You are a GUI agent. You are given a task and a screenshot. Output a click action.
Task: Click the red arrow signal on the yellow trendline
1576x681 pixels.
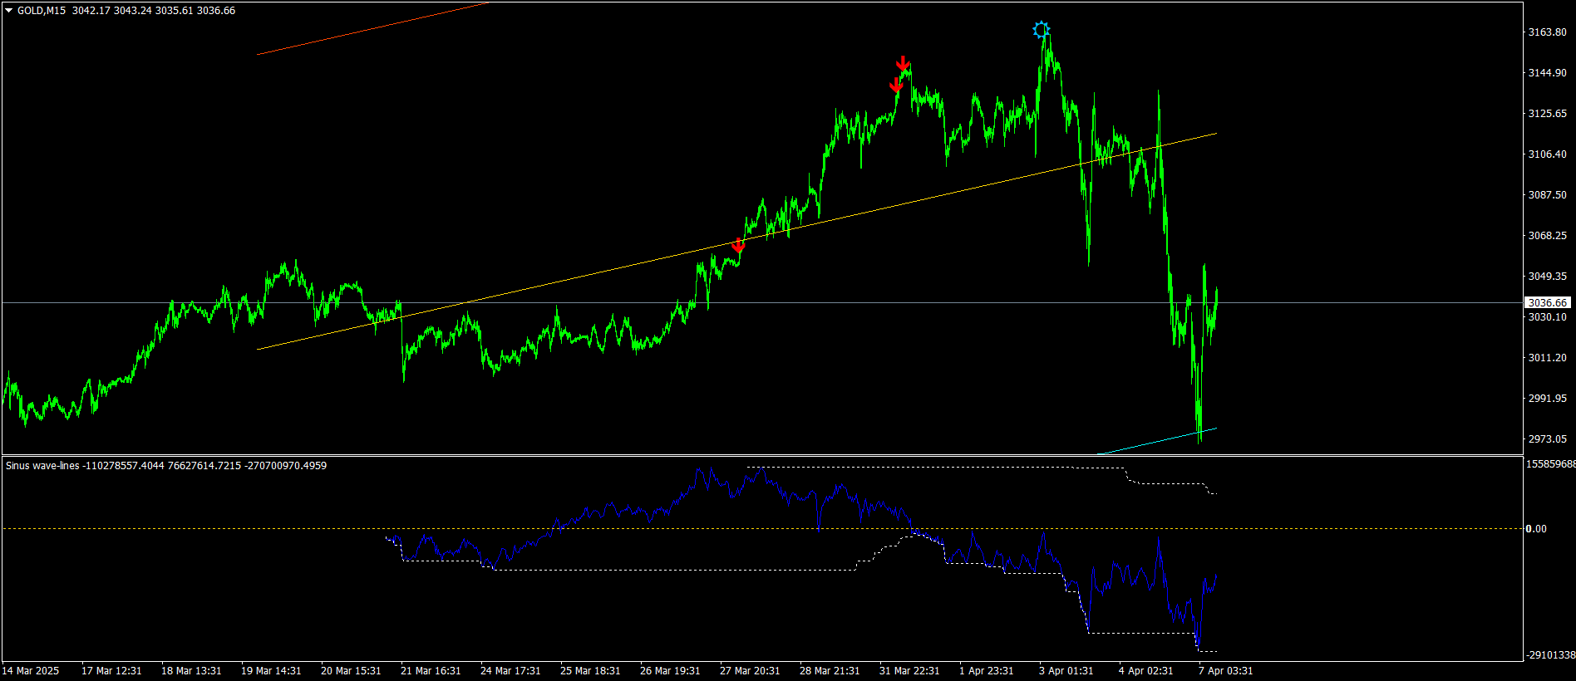(738, 246)
